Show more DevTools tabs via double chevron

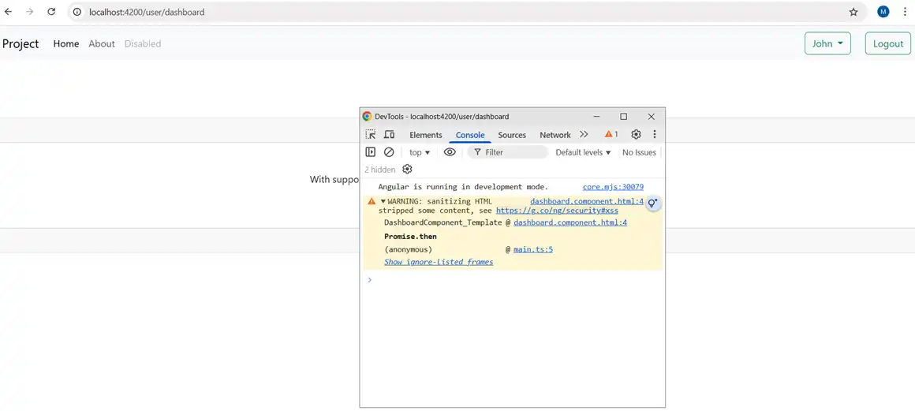(584, 135)
